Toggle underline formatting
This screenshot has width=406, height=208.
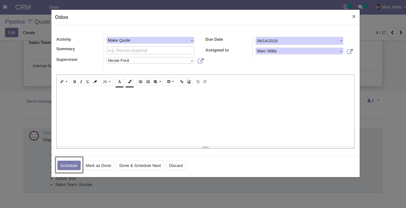pos(88,82)
